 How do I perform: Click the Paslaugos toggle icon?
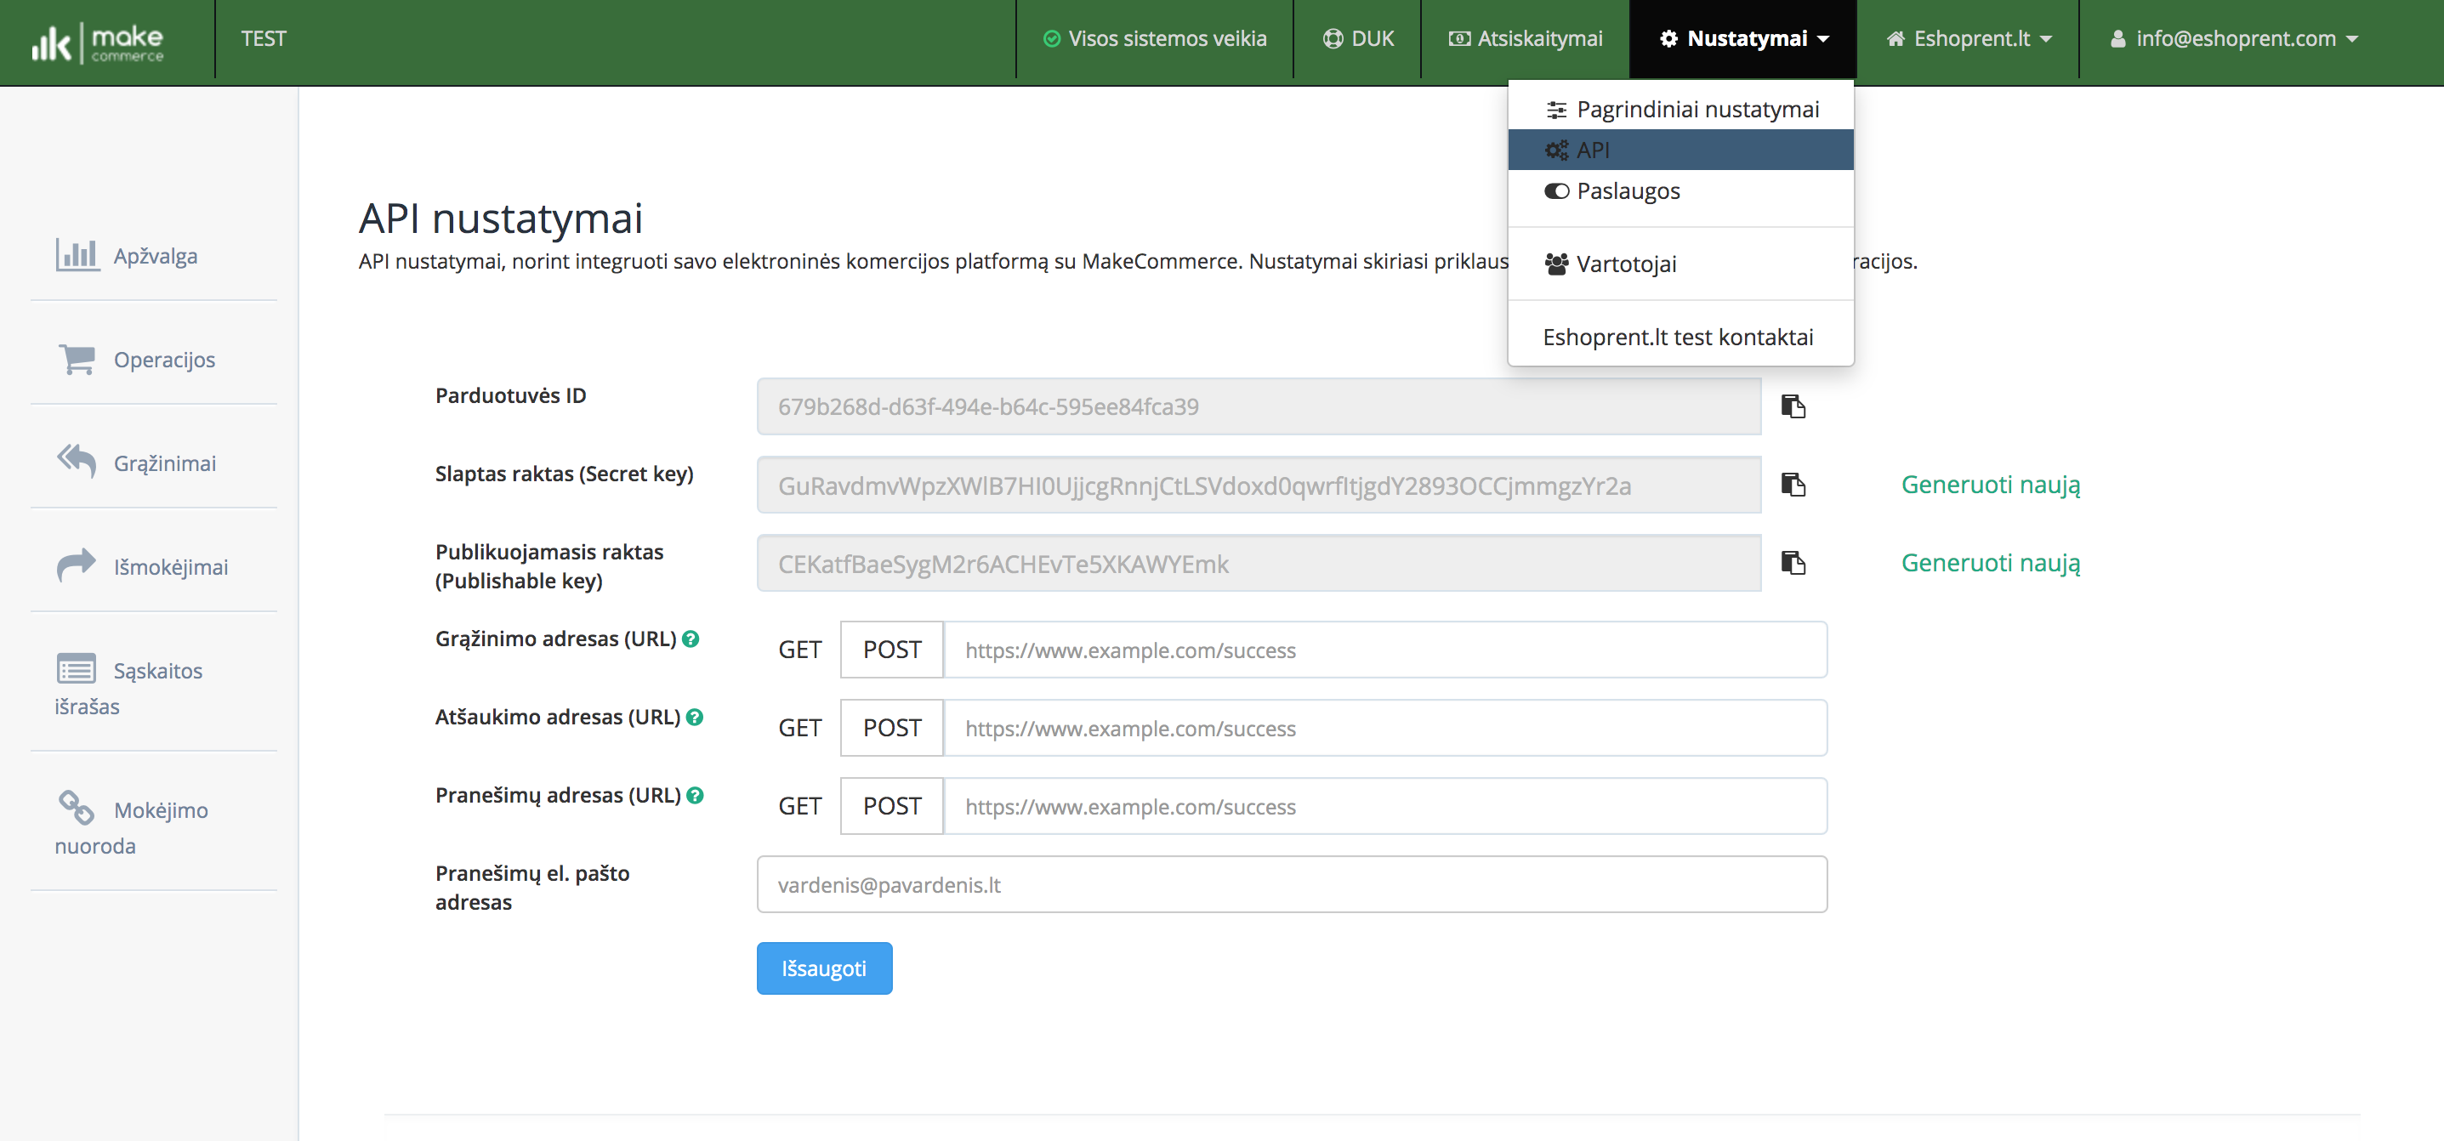coord(1556,190)
